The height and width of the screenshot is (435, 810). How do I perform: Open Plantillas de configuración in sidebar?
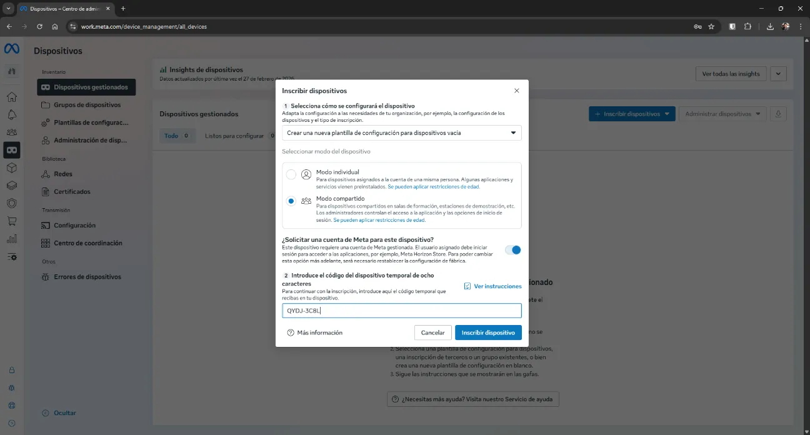tap(86, 122)
